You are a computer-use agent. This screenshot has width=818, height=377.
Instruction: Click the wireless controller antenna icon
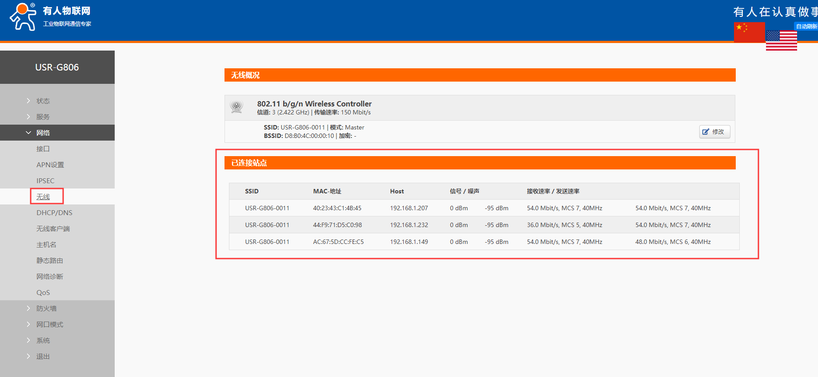[x=237, y=107]
